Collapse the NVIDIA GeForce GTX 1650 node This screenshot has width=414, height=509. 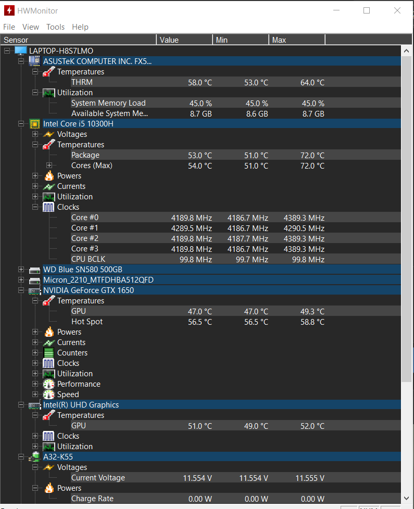[x=21, y=290]
